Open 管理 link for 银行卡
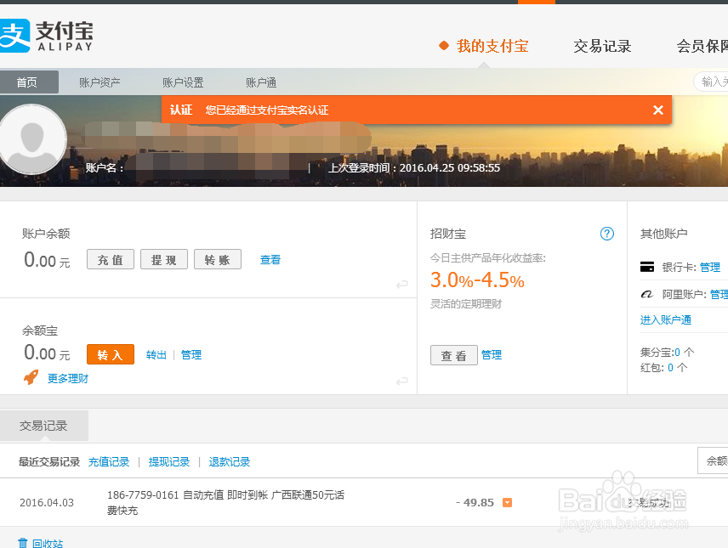 click(x=710, y=268)
